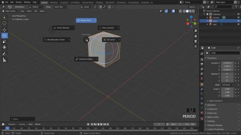The image size is (241, 135).
Task: Open the Modifiers wrench tab icon
Action: (202, 89)
